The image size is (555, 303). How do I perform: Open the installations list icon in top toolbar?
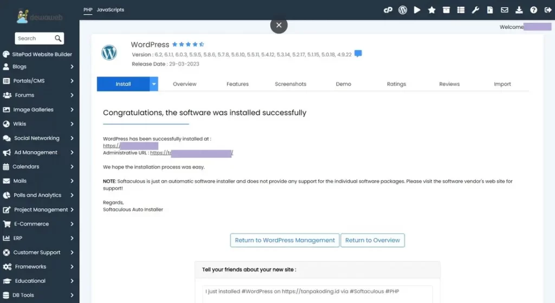[x=461, y=10]
